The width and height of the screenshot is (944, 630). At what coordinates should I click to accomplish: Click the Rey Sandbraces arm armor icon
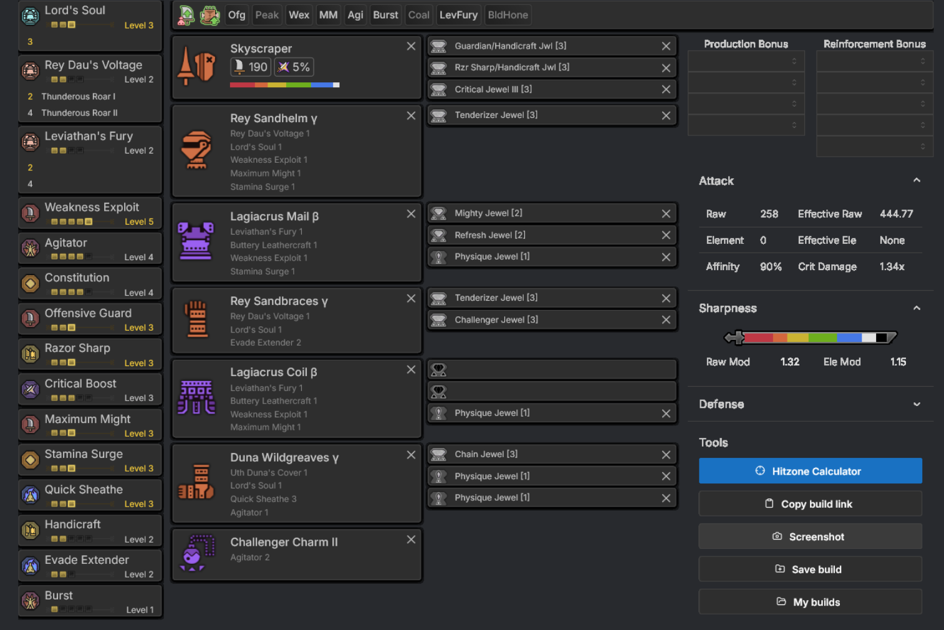pos(197,319)
